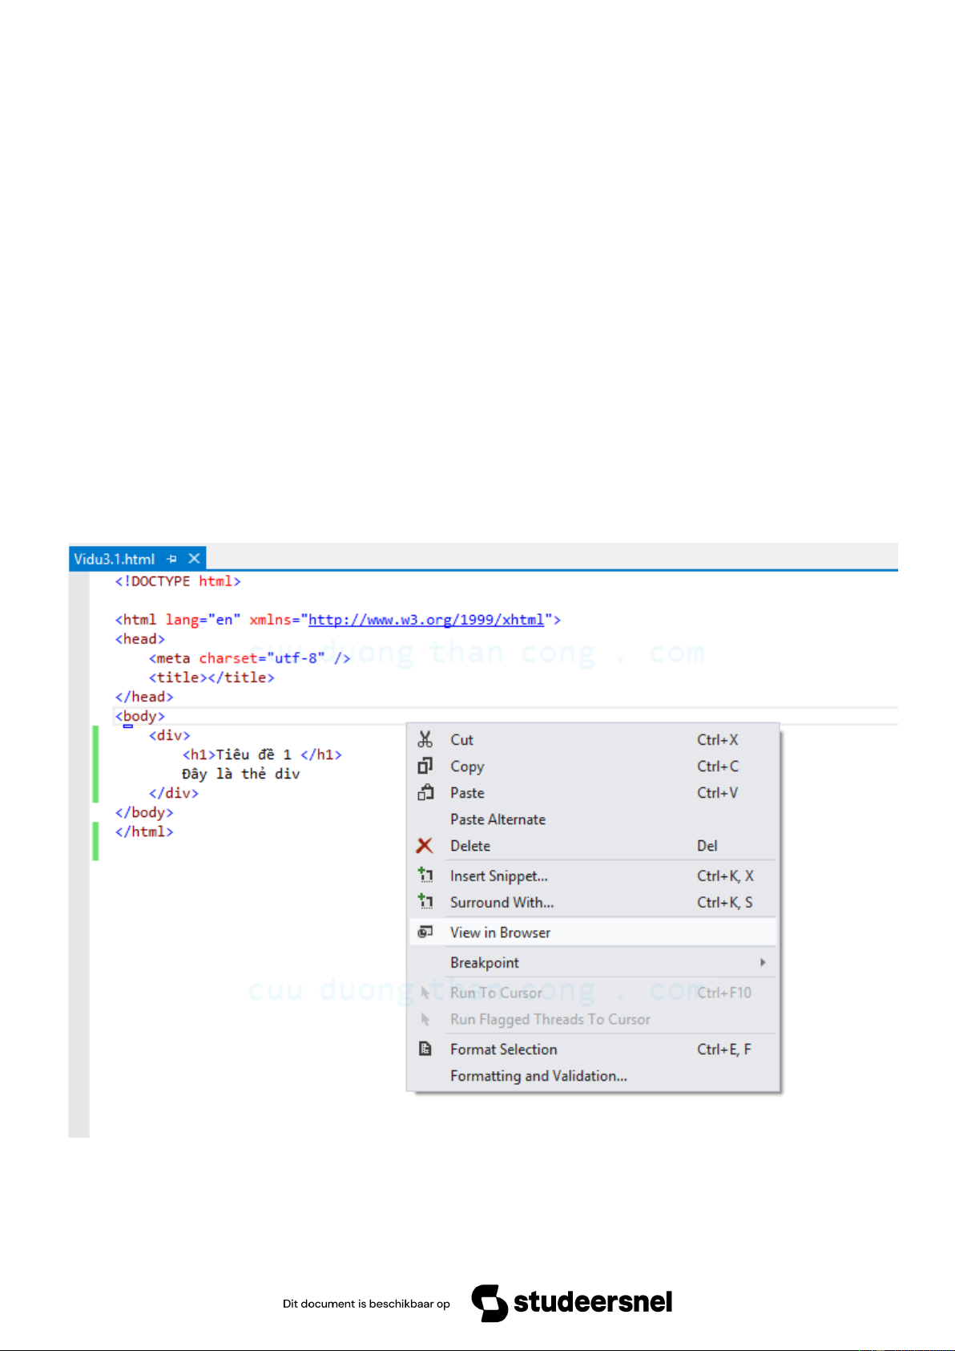This screenshot has width=955, height=1351.
Task: Select Paste Alternate from context menu
Action: (498, 819)
